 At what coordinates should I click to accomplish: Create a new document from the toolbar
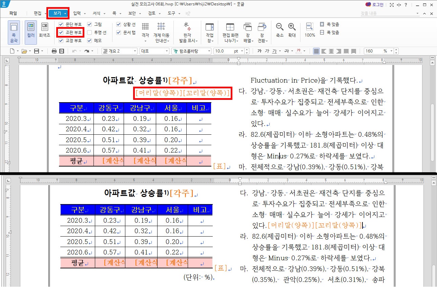tap(12, 51)
